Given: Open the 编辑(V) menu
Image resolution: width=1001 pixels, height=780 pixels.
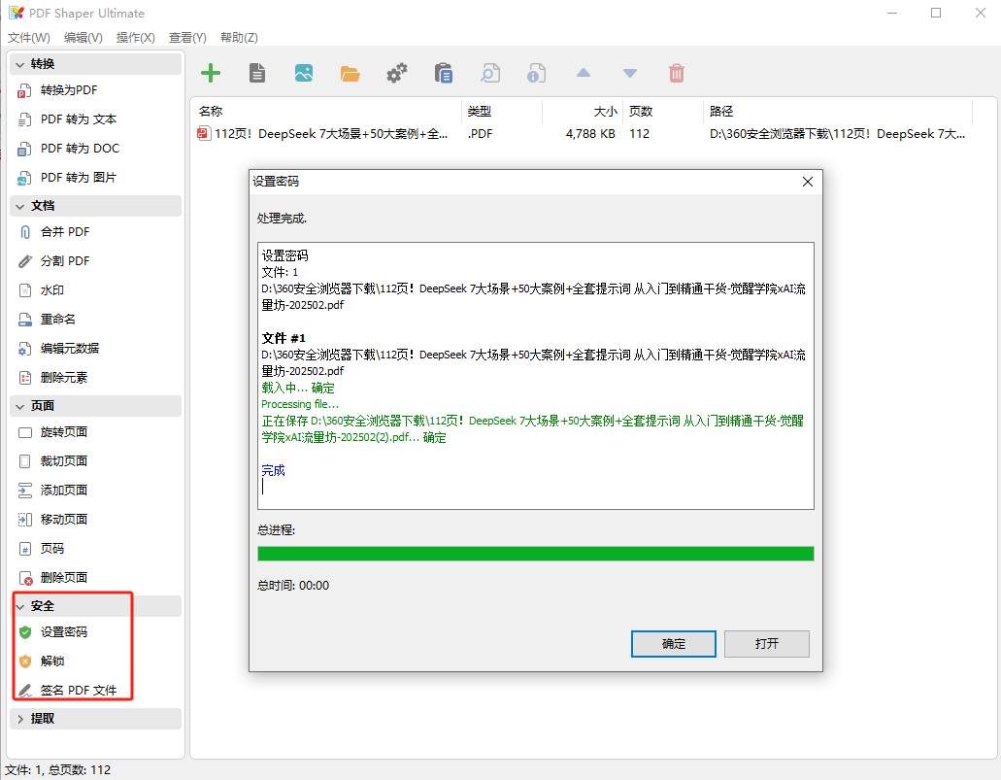Looking at the screenshot, I should [83, 38].
